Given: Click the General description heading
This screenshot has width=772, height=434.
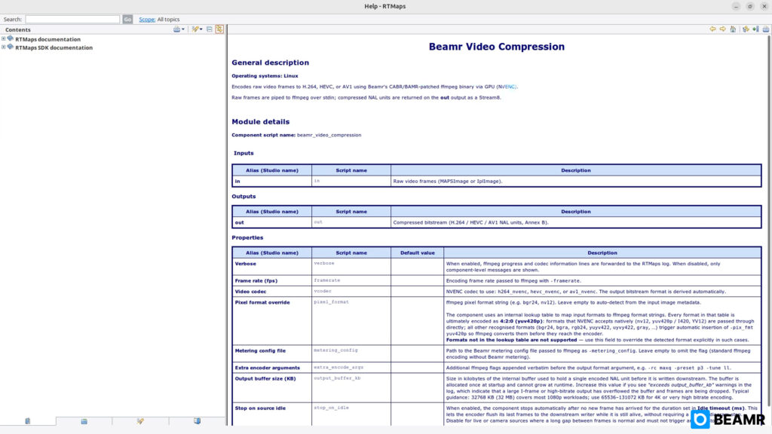Looking at the screenshot, I should tap(271, 63).
